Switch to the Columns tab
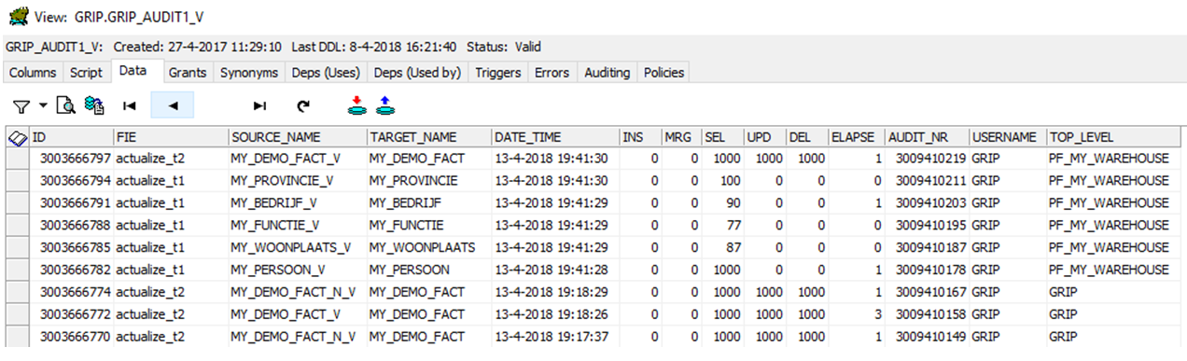1187x361 pixels. pyautogui.click(x=33, y=72)
